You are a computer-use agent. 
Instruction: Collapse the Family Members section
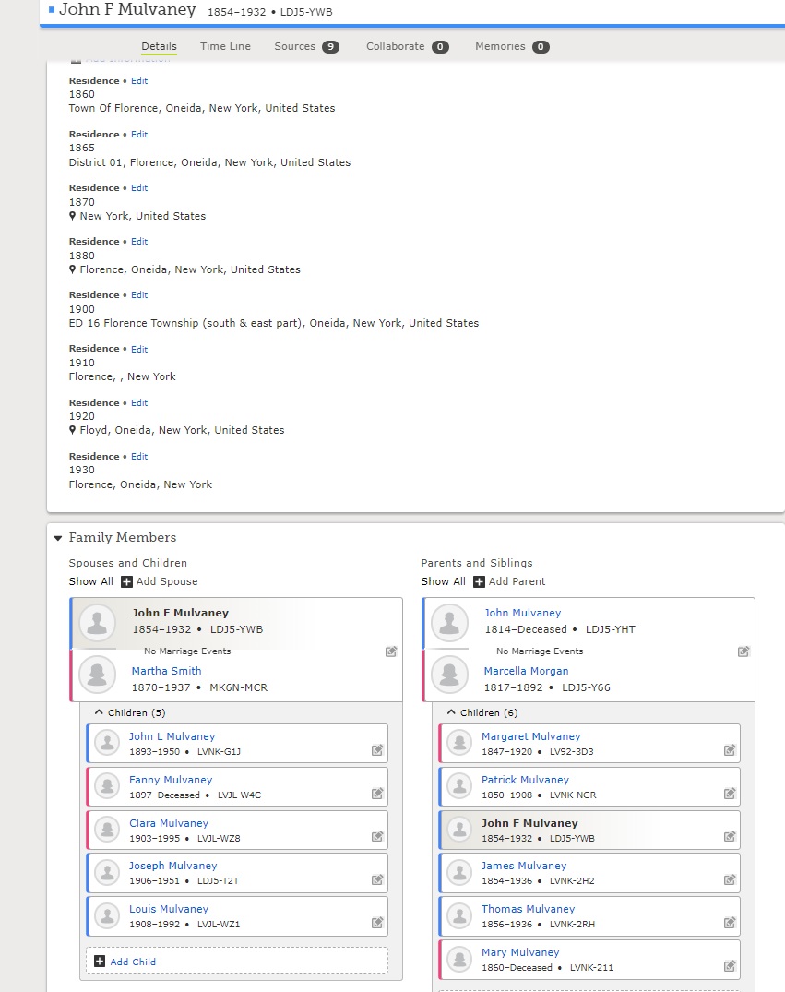58,538
